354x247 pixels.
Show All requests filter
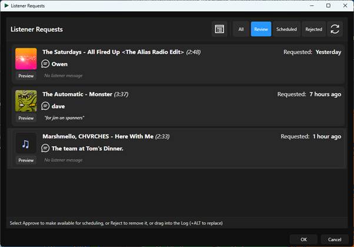241,29
